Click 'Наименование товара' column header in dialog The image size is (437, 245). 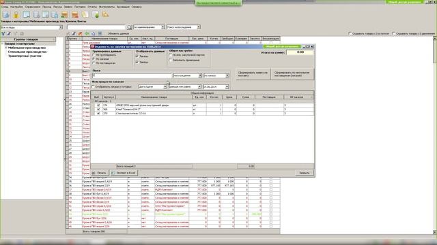click(x=154, y=97)
